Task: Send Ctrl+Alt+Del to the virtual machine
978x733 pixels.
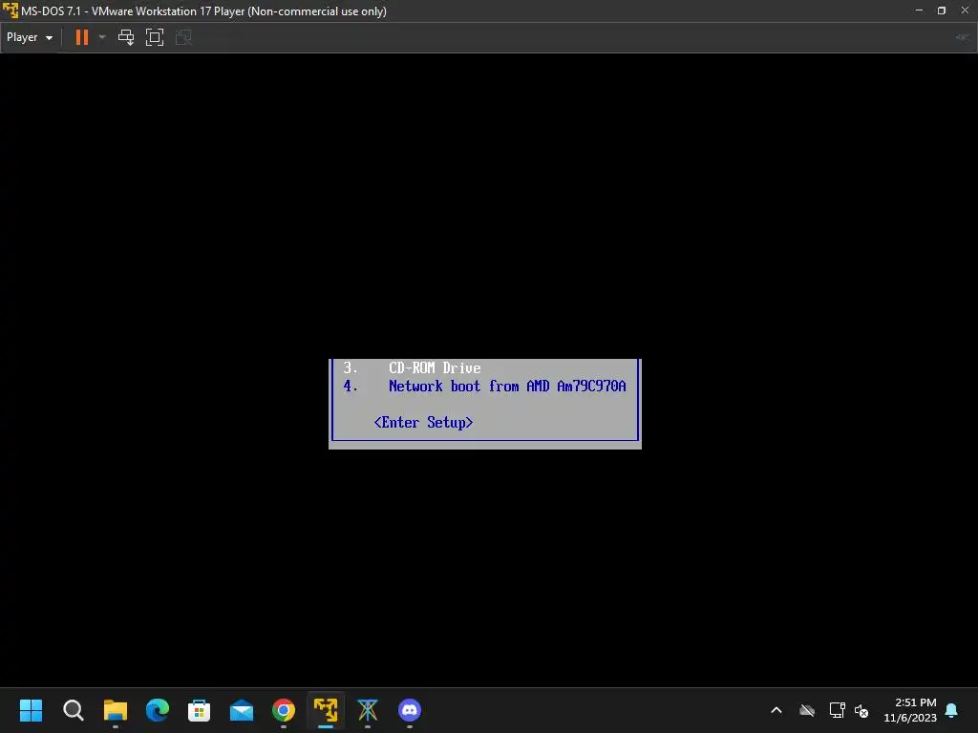Action: [126, 37]
